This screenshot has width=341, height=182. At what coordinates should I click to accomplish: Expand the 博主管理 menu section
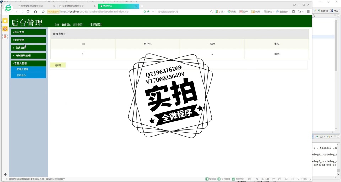[x=28, y=32]
